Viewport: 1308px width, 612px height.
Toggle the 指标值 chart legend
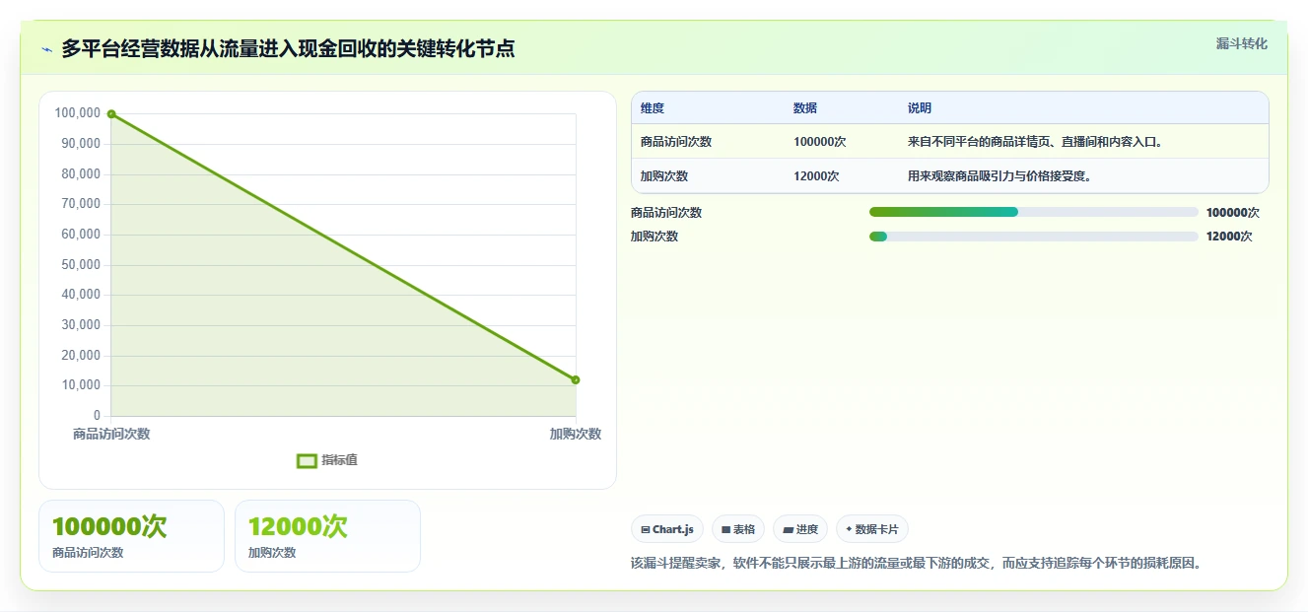pyautogui.click(x=328, y=460)
